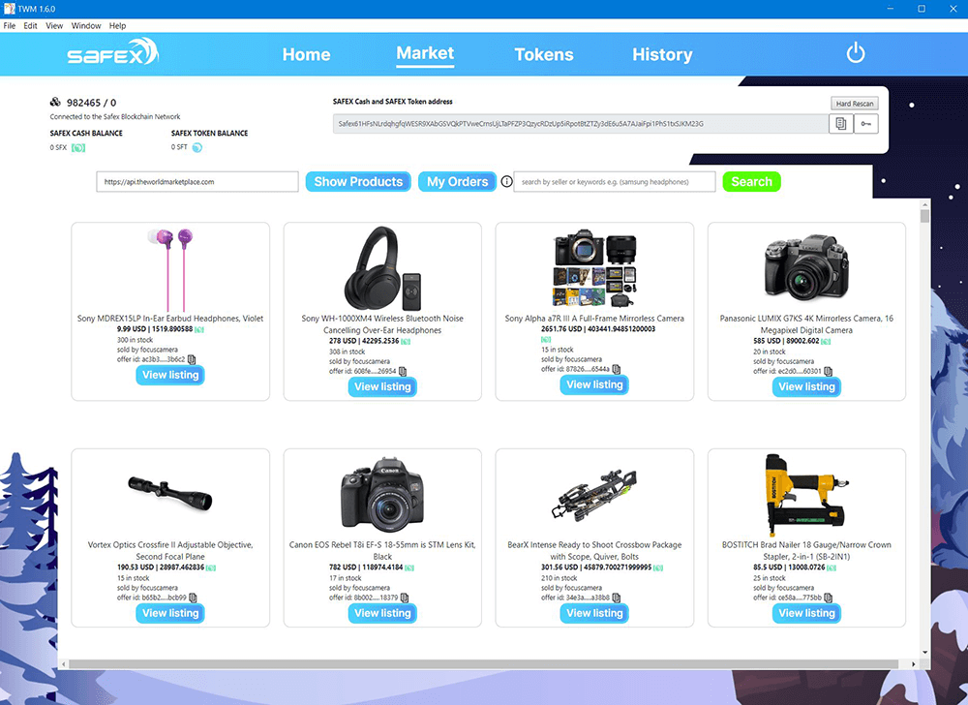The image size is (968, 705).
Task: View listing for Panasonic LUMIX G7KS camera
Action: (807, 386)
